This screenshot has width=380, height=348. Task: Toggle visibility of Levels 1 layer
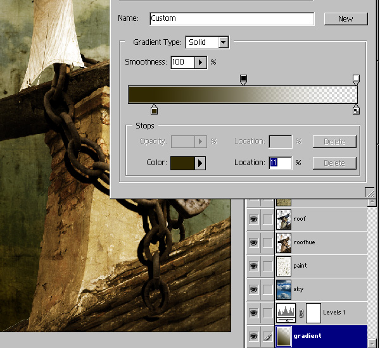coord(253,313)
